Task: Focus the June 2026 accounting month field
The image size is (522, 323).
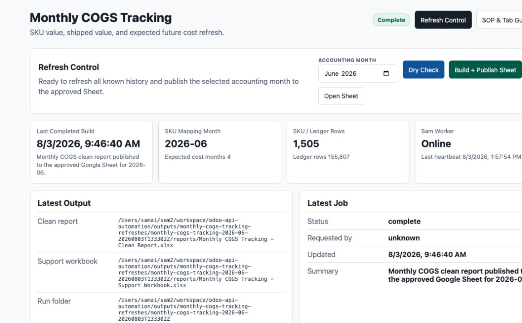Action: (x=358, y=73)
